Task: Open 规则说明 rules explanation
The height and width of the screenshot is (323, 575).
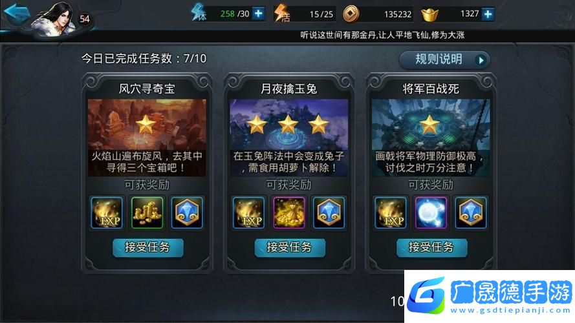Action: [444, 59]
